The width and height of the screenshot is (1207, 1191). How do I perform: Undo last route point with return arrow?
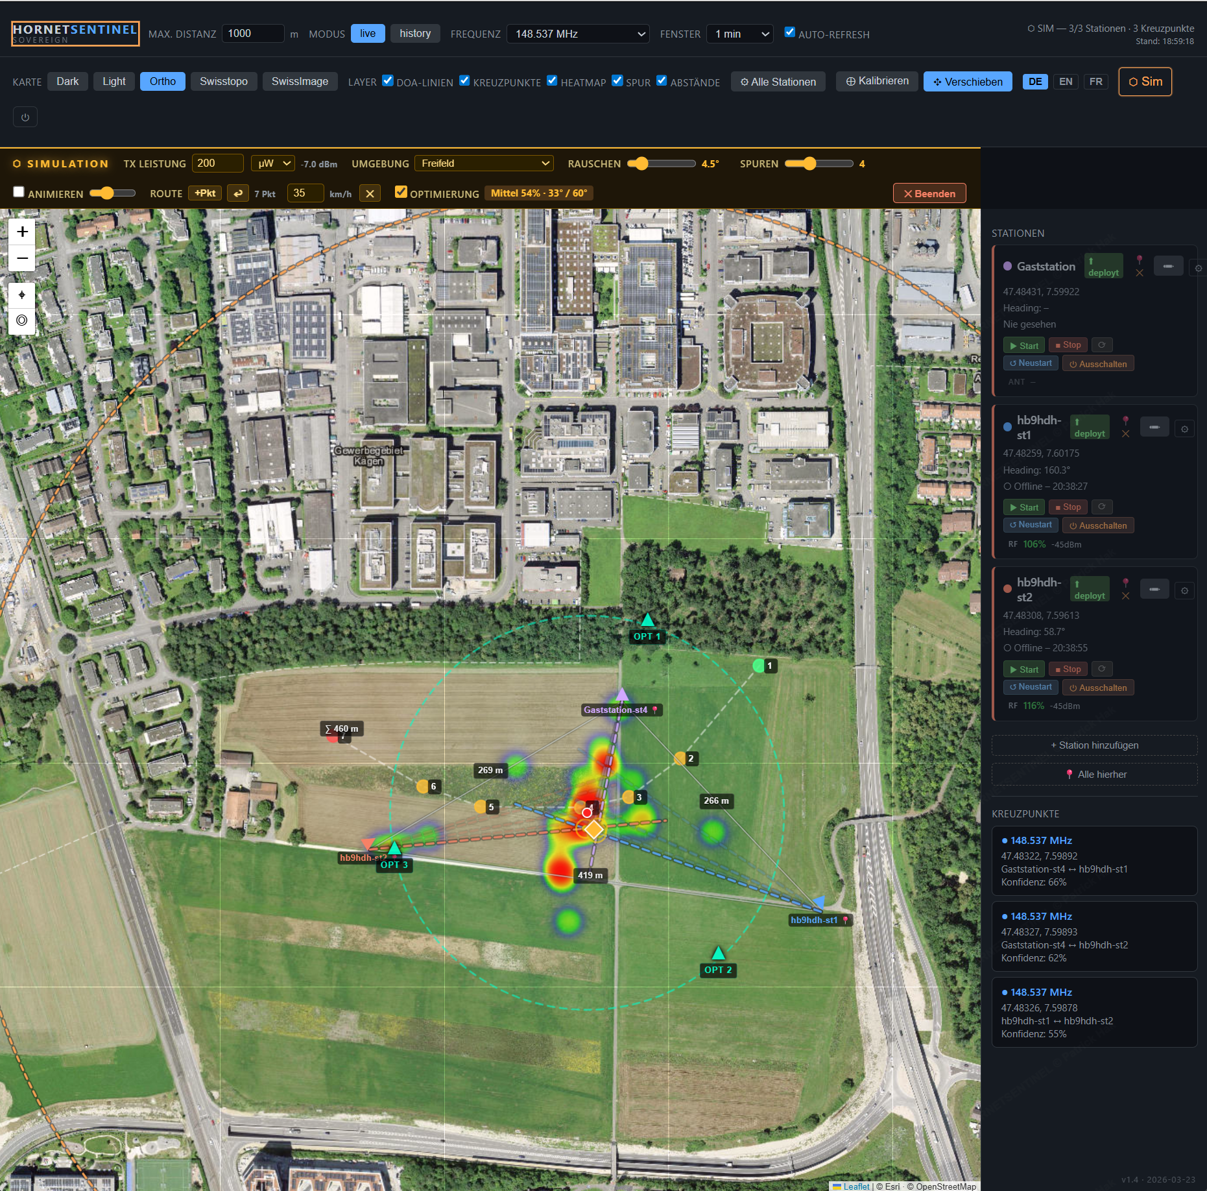(238, 193)
